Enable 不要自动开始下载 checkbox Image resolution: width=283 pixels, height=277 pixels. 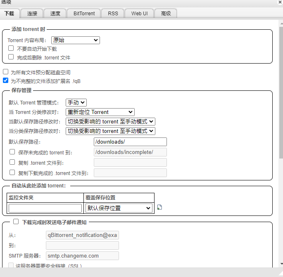tap(11, 48)
